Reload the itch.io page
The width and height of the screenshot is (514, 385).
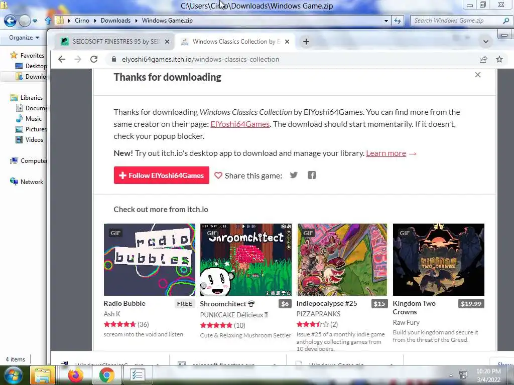94,59
